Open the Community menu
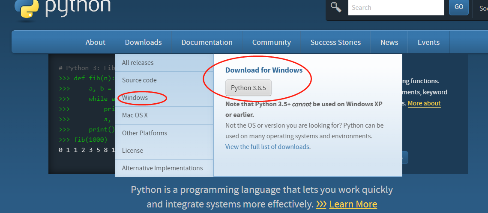This screenshot has height=213, width=488. coord(271,42)
